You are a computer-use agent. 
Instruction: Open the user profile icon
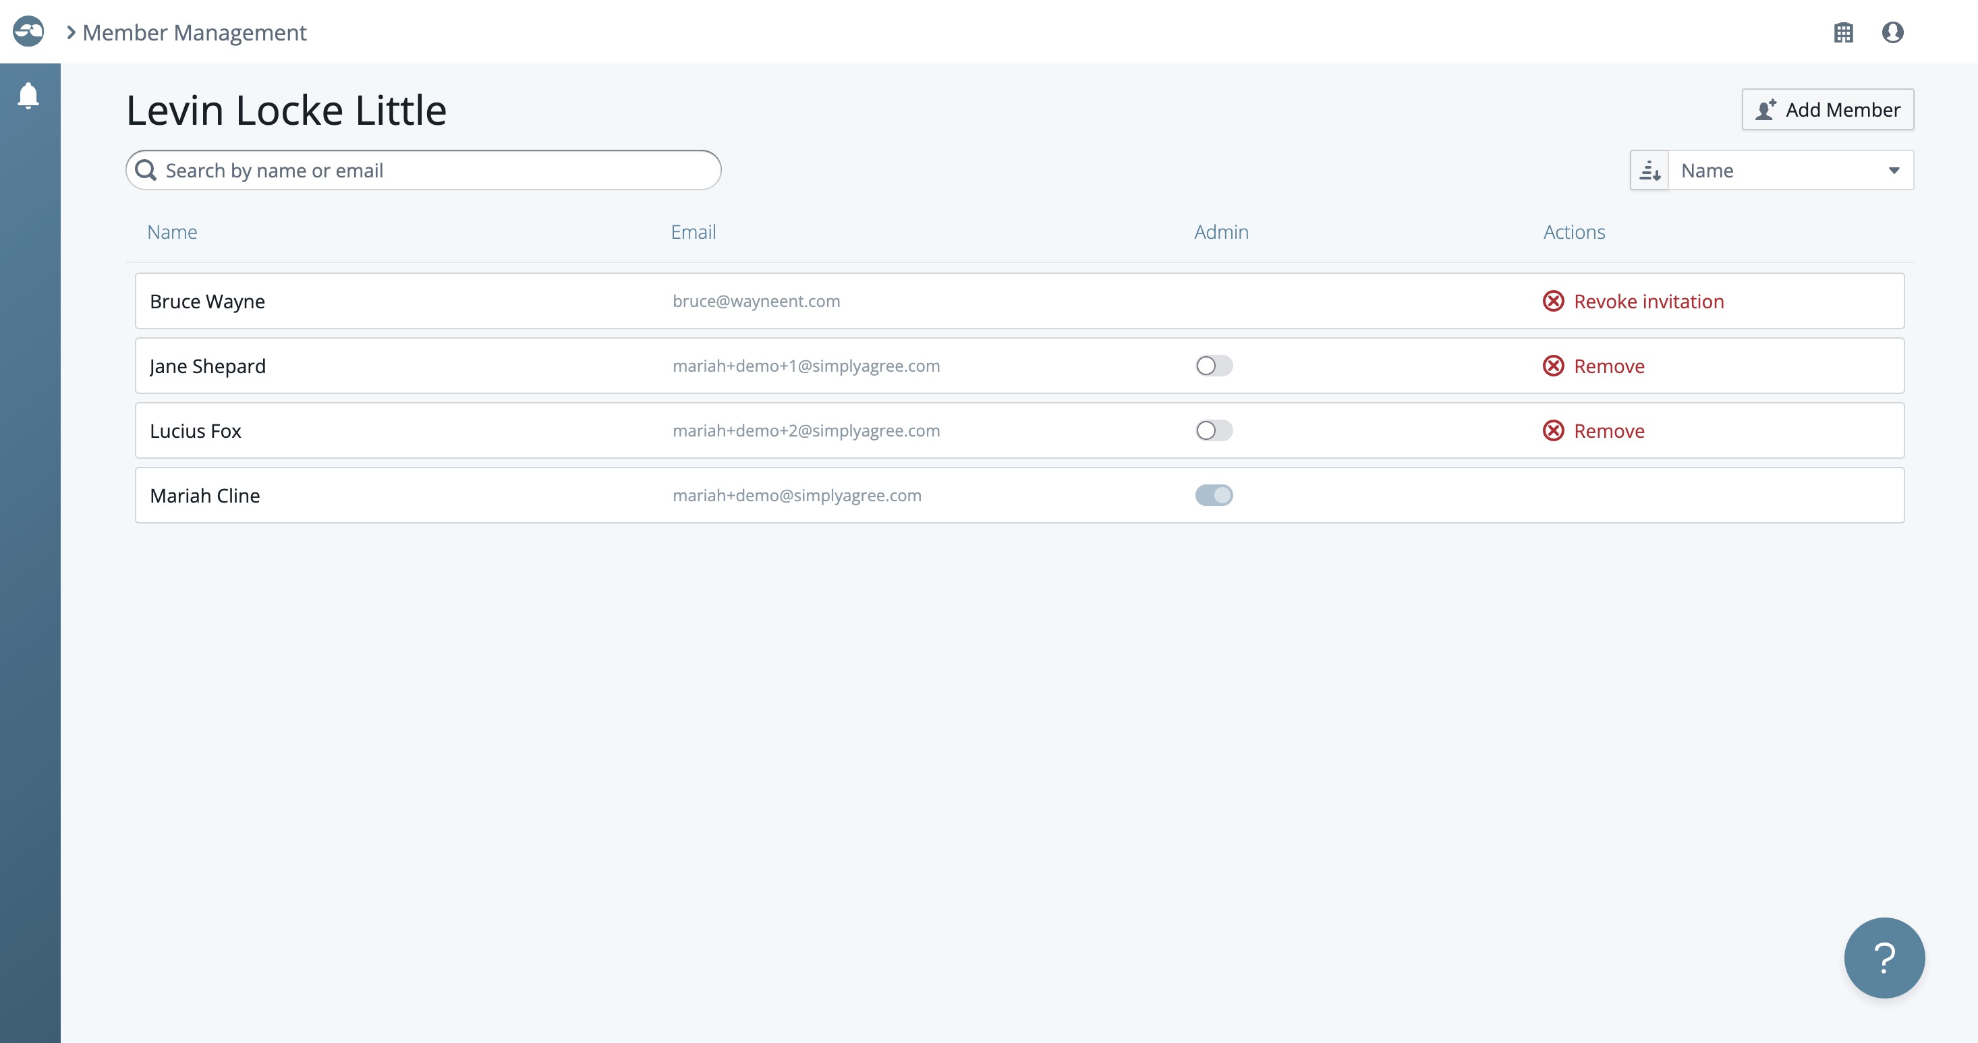coord(1892,32)
